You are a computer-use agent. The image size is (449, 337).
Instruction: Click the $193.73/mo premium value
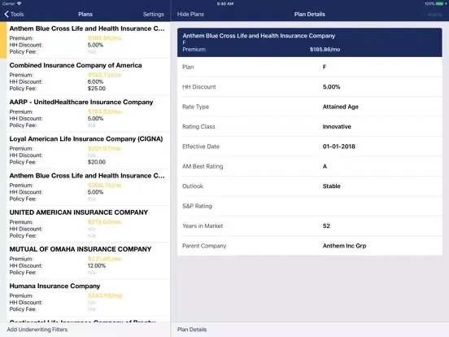[104, 75]
